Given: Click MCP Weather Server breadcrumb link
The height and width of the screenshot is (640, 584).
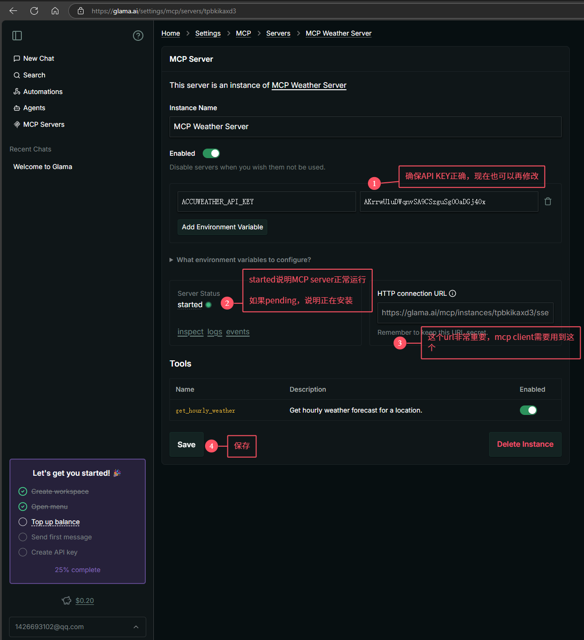Looking at the screenshot, I should point(339,33).
